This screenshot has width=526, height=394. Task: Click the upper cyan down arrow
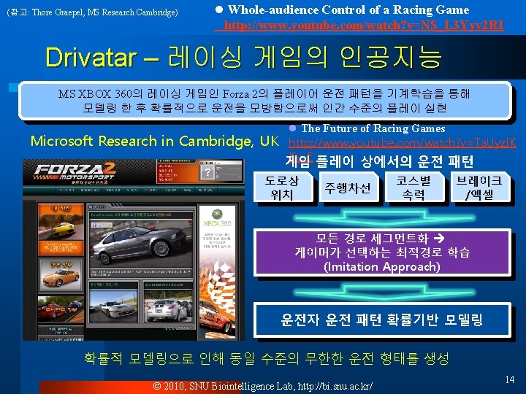click(x=384, y=217)
